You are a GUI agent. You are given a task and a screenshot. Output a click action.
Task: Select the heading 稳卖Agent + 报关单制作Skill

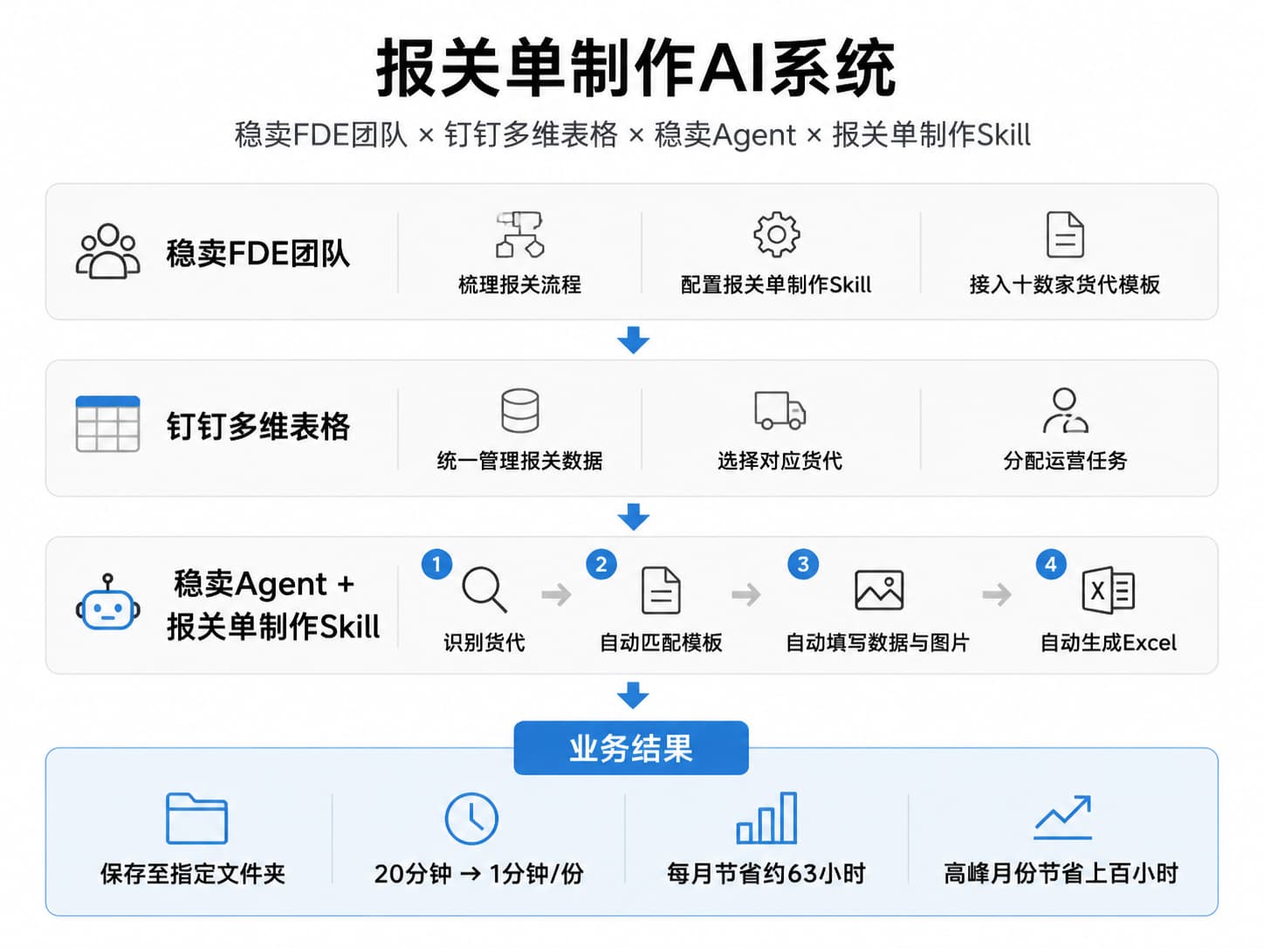pyautogui.click(x=273, y=604)
